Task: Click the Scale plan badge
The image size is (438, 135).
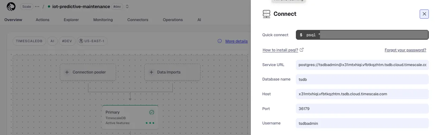Action: [27, 6]
